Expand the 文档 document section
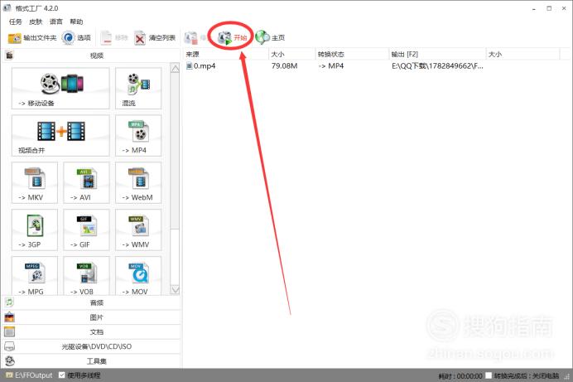 tap(91, 332)
